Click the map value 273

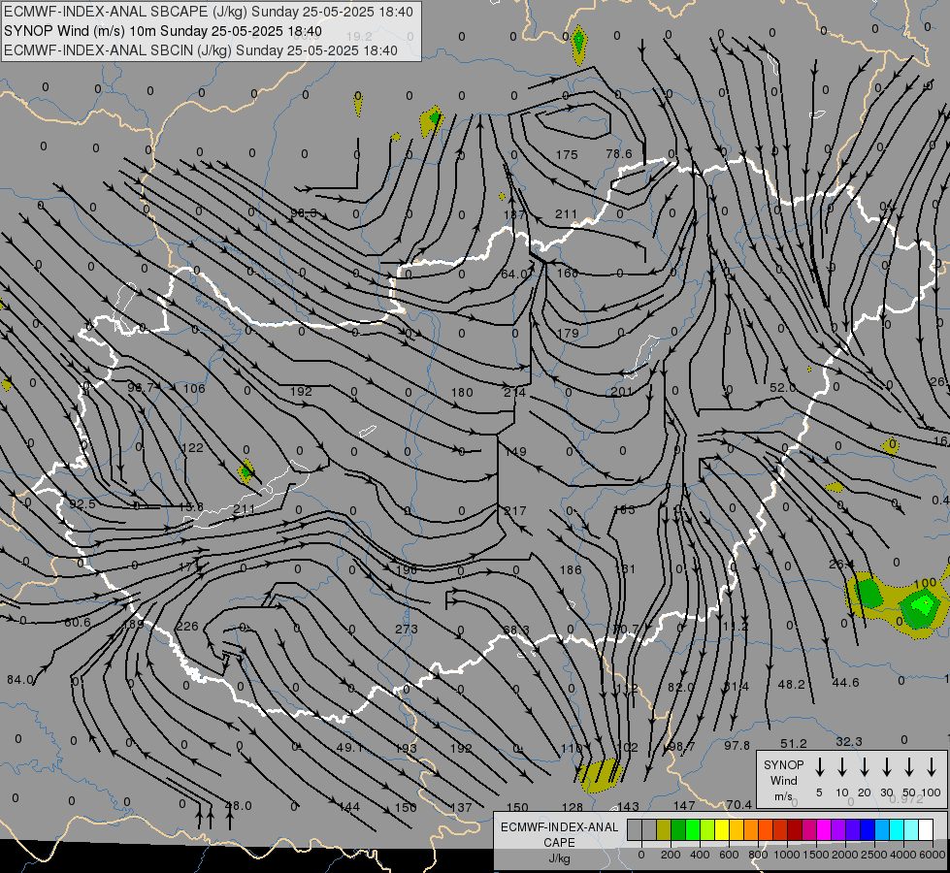pyautogui.click(x=407, y=629)
